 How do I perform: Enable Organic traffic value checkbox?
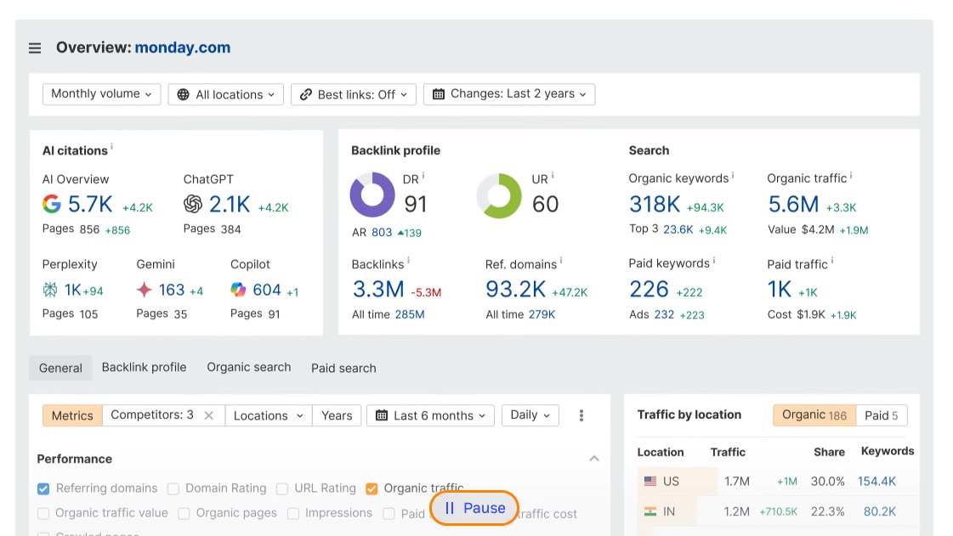[x=43, y=514]
